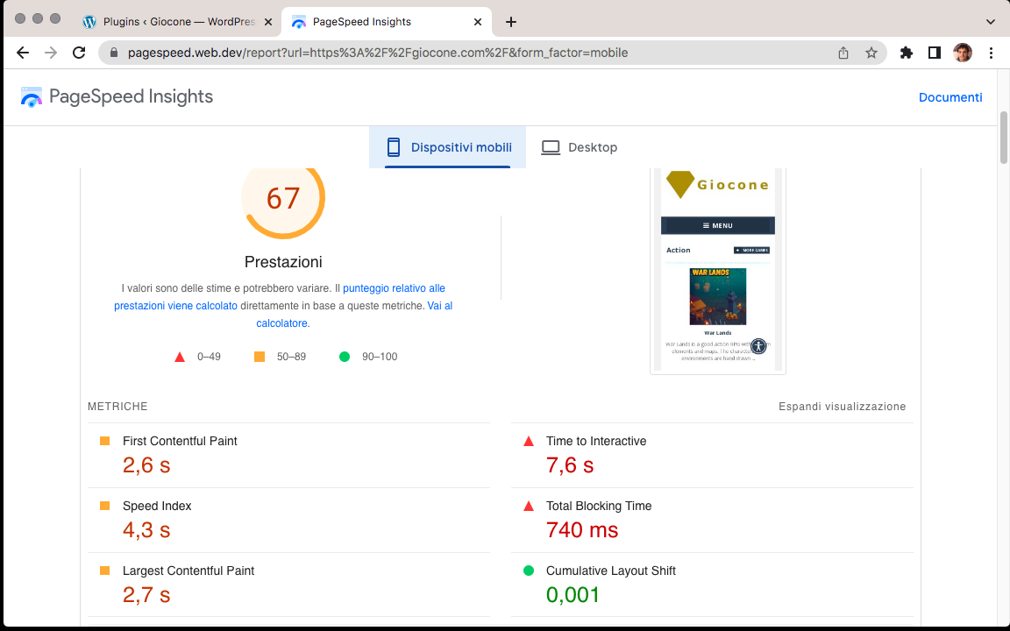Open the Vai al calcolatore link
1010x631 pixels.
point(354,315)
